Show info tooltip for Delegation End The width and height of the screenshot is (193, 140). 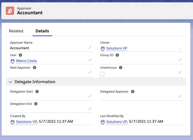[36, 104]
